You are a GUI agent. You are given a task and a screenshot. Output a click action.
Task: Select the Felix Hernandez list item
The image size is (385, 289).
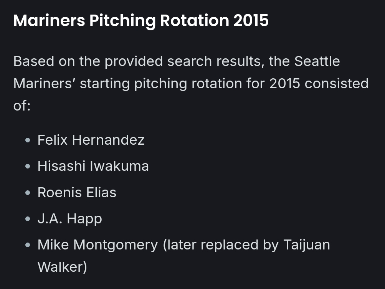click(91, 140)
